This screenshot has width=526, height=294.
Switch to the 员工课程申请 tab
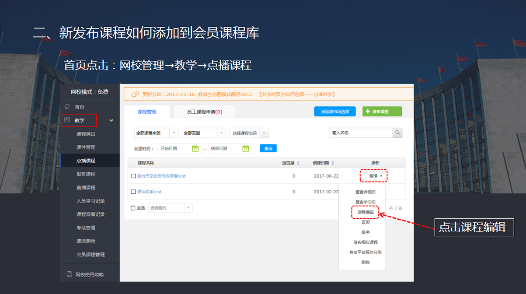(205, 112)
